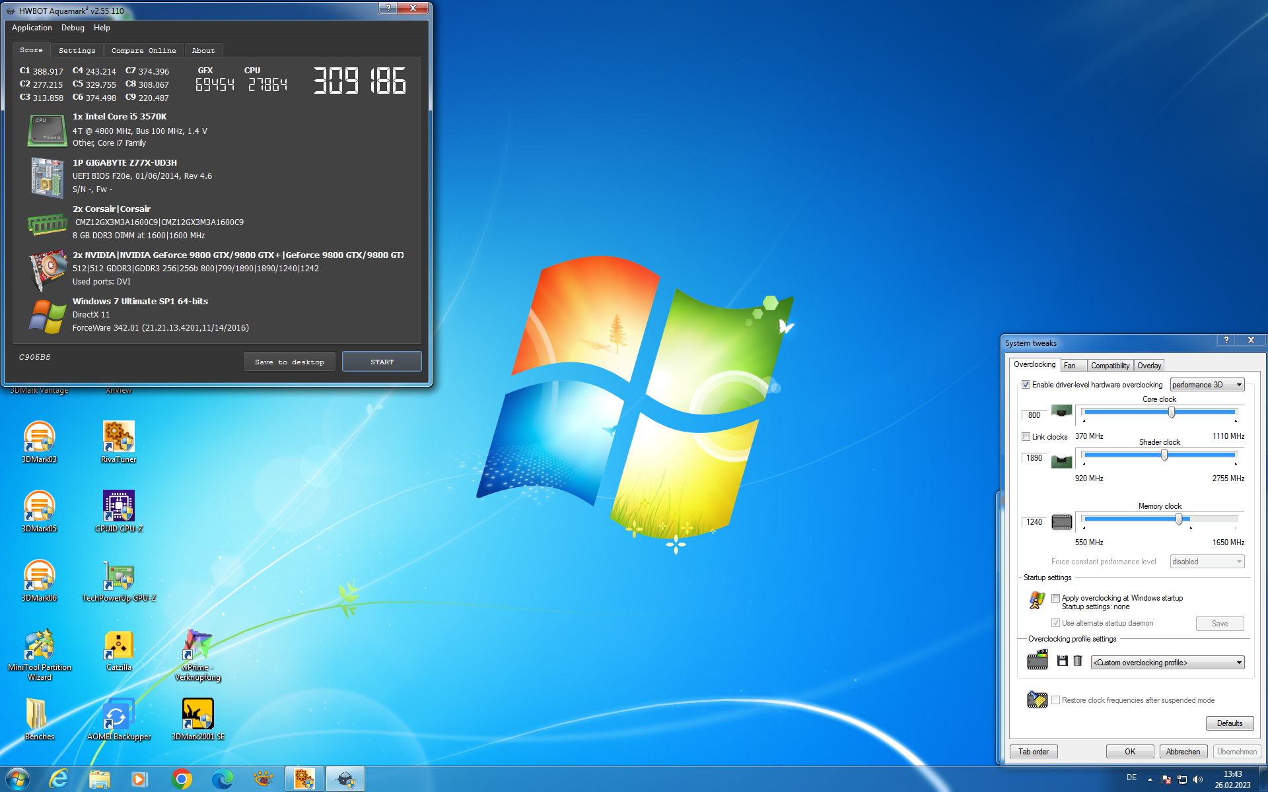Click the START benchmark button

click(x=382, y=362)
